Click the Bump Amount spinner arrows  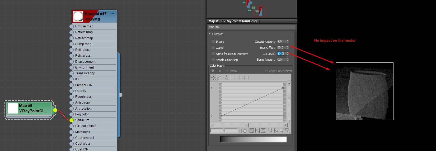[x=288, y=60]
